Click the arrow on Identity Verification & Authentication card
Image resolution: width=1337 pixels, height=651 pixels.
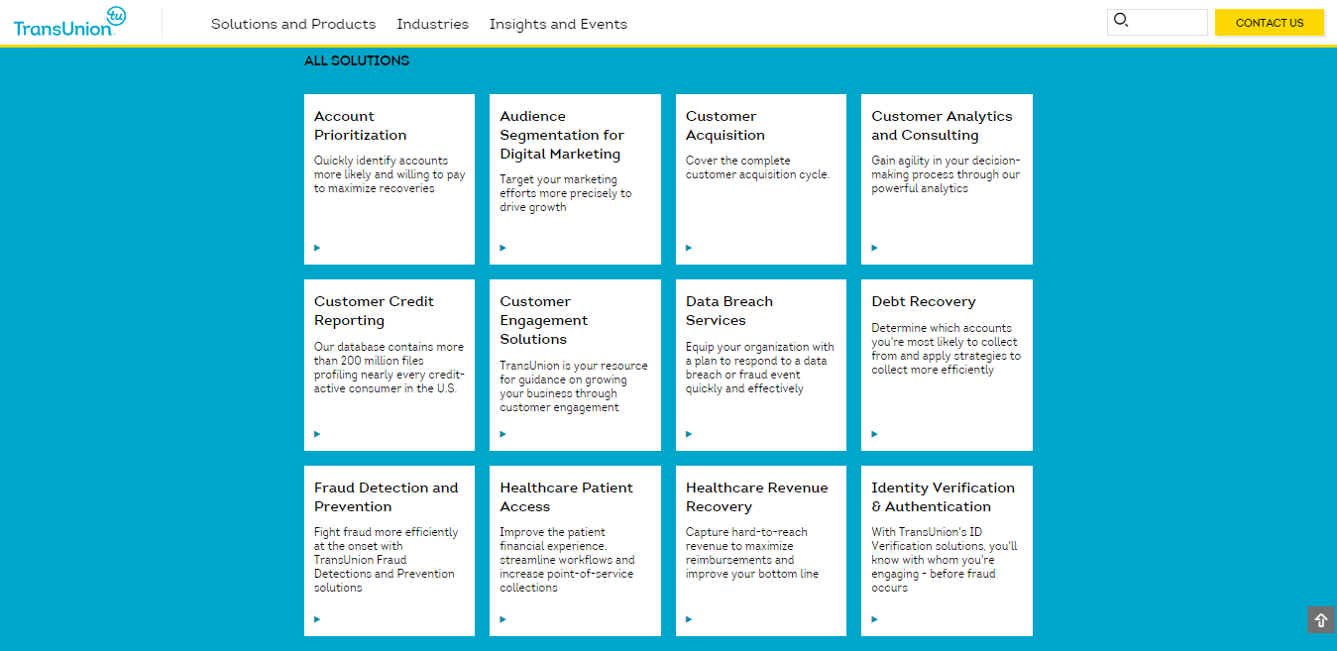click(x=874, y=619)
